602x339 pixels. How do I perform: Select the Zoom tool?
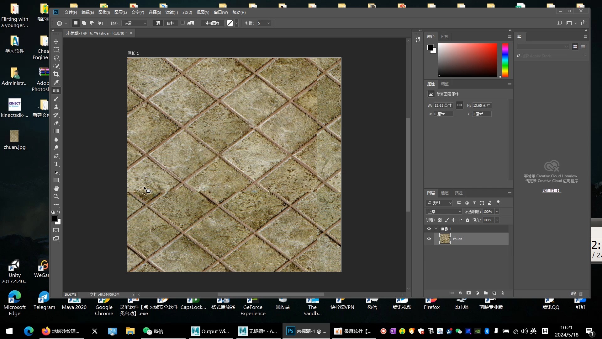click(56, 196)
